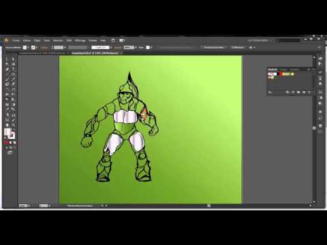Select the Symbol Sprayer tool

pos(7,115)
